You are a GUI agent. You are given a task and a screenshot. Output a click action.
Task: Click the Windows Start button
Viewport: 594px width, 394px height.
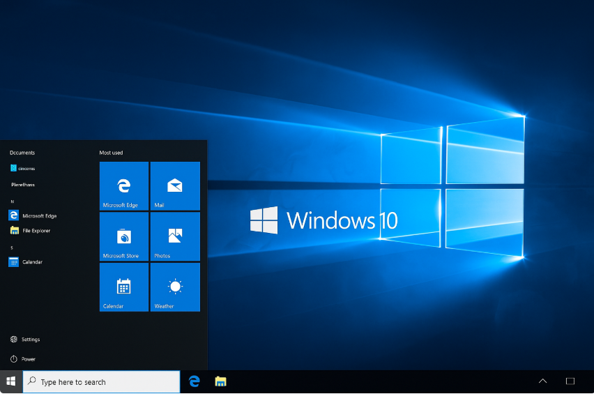click(x=11, y=381)
